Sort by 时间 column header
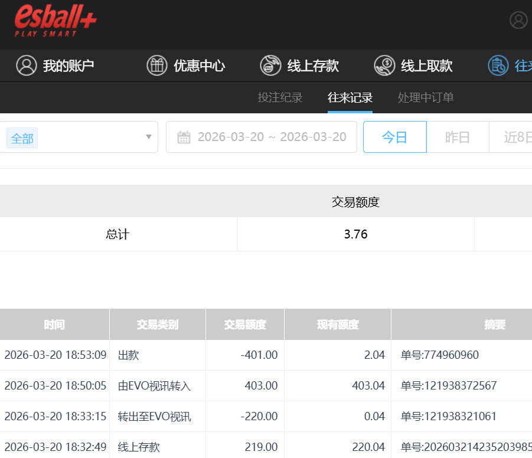The height and width of the screenshot is (458, 532). click(x=54, y=325)
